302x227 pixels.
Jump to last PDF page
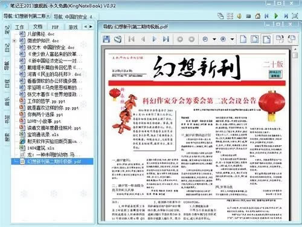tap(166, 39)
